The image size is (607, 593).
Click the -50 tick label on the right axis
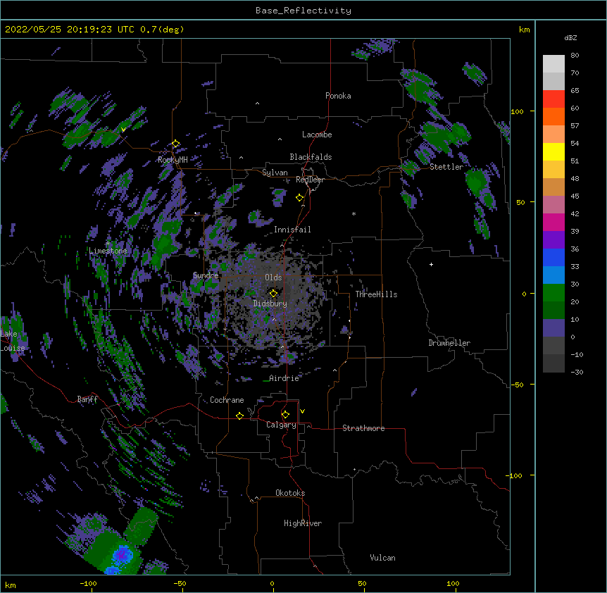(x=517, y=385)
